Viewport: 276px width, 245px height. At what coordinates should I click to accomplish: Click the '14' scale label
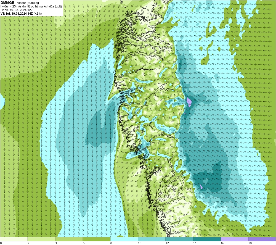point(195,243)
